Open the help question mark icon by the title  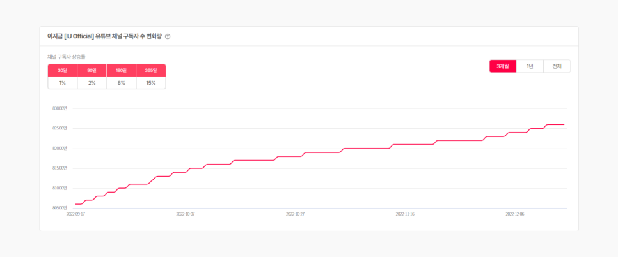[x=168, y=36]
